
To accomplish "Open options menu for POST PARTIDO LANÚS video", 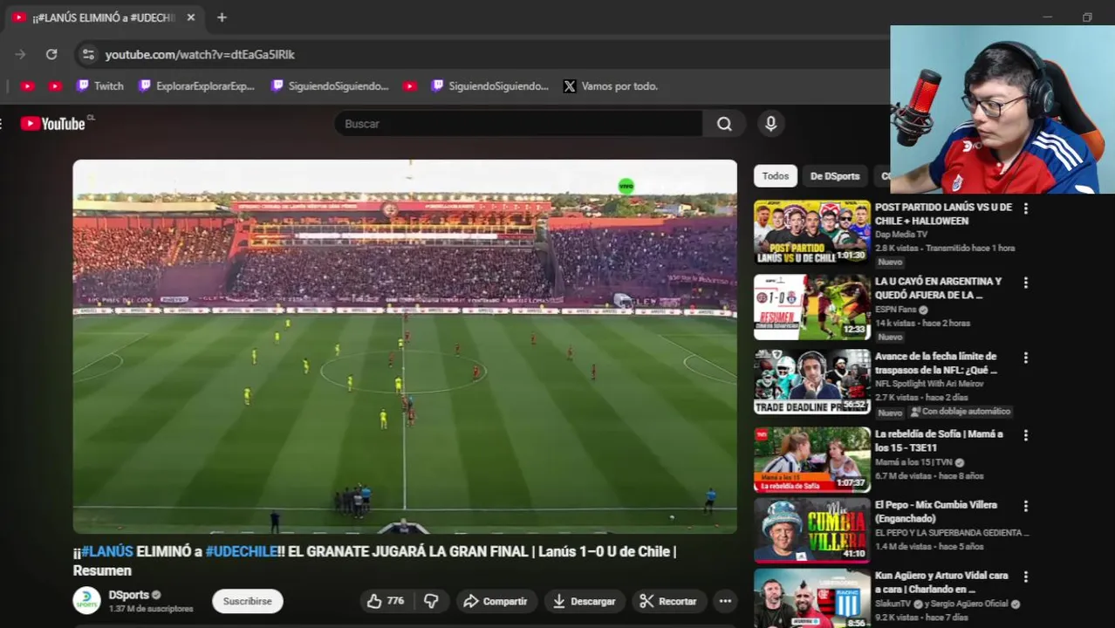I will 1026,208.
